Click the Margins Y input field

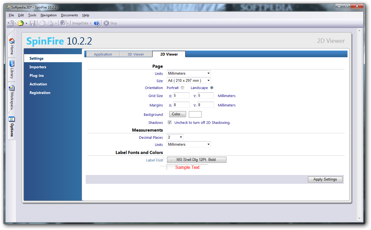pos(206,105)
